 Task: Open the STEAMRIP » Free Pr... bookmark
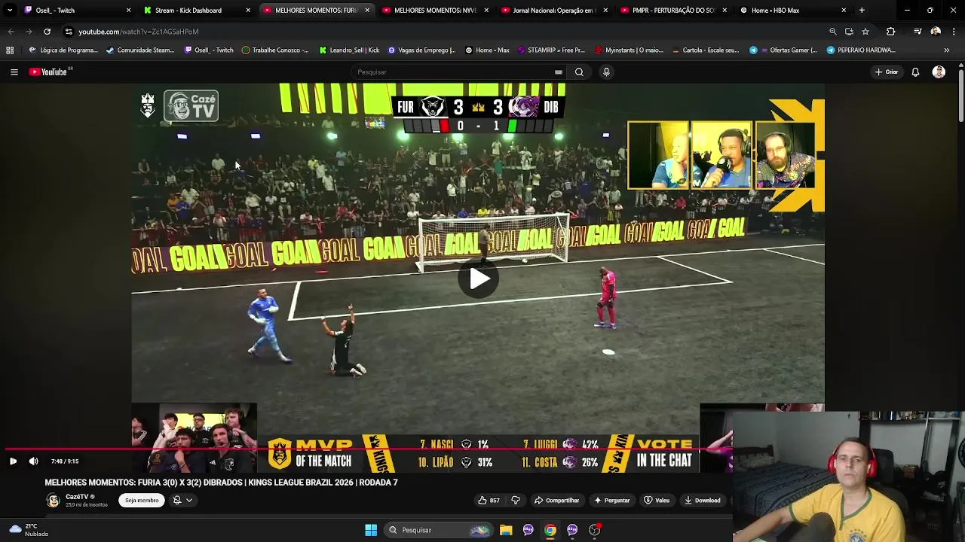point(550,50)
